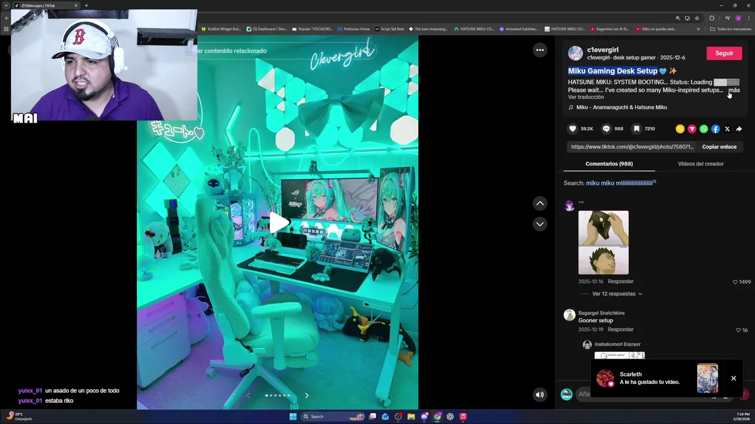Open a new browser tab with the plus icon
This screenshot has height=424, width=755.
(x=86, y=5)
